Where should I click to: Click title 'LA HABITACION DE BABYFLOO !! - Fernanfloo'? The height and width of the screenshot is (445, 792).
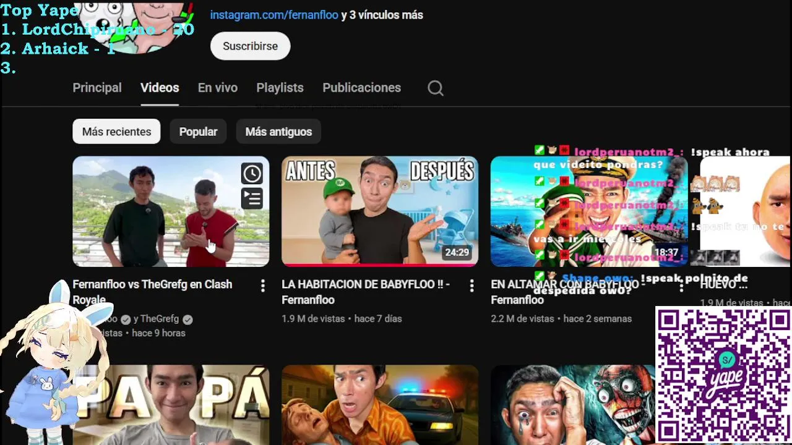tap(366, 292)
